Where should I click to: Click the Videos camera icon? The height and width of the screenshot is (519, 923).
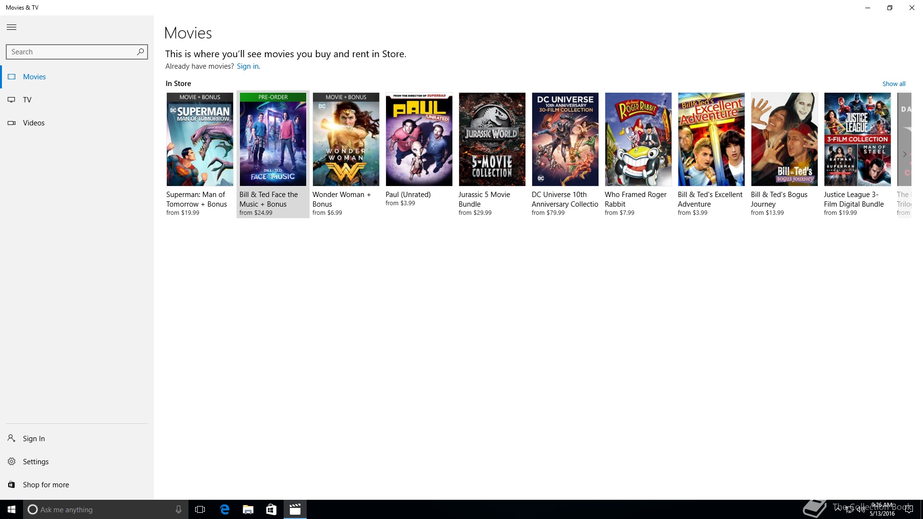click(12, 123)
